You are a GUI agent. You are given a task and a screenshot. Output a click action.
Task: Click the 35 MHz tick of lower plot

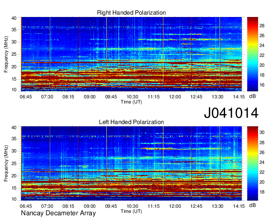14,139
